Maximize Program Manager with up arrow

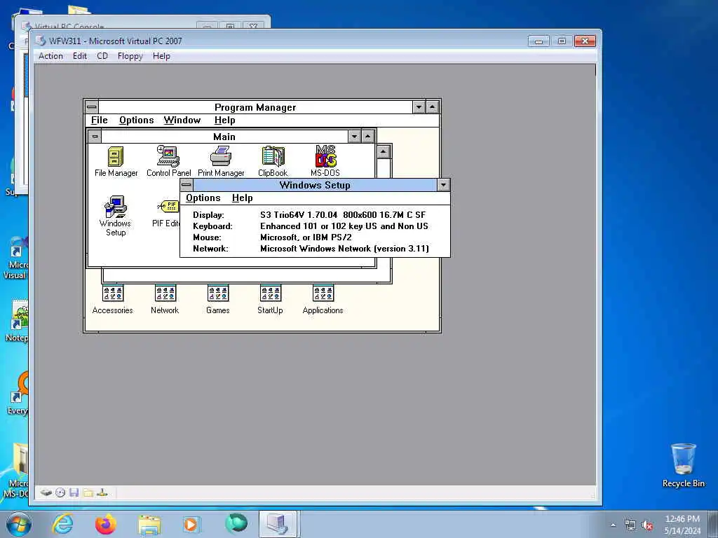coord(432,107)
